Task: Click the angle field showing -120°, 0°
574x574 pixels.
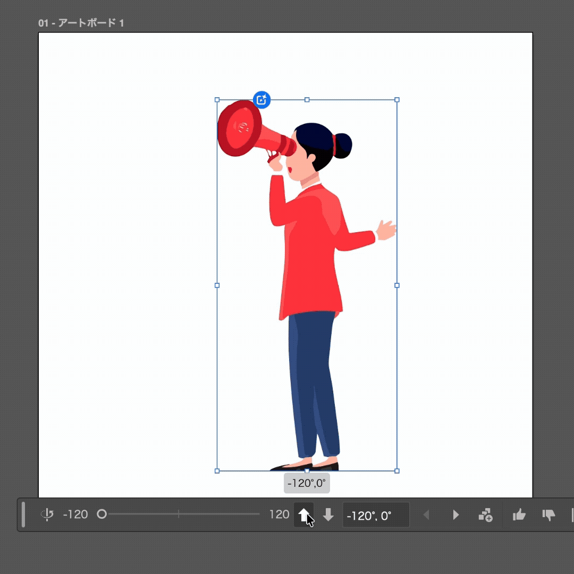Action: [376, 515]
